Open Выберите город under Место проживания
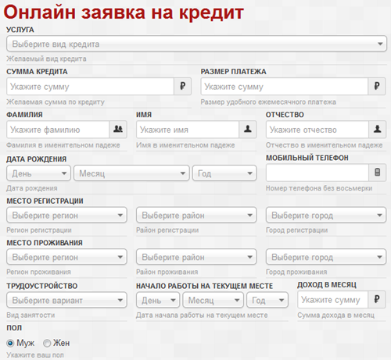391x360 pixels. pyautogui.click(x=326, y=257)
